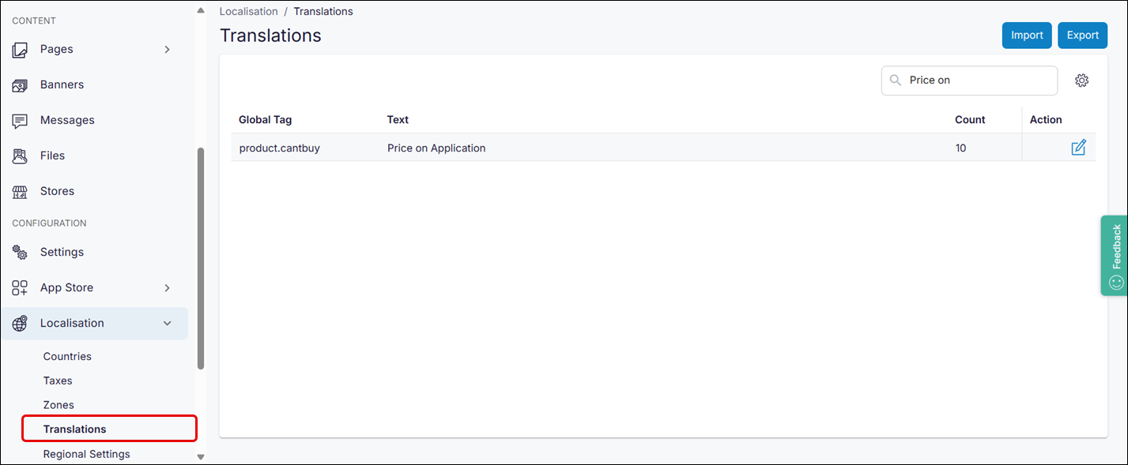Expand the App Store submenu chevron
Screen dimensions: 1128x465
(167, 288)
